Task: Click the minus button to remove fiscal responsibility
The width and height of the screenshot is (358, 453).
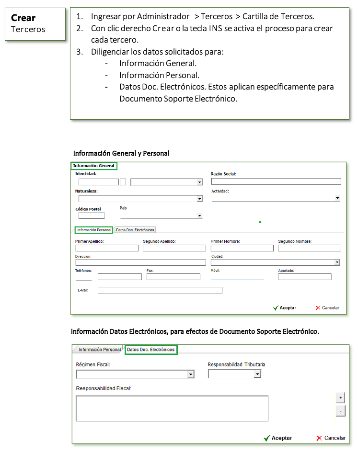Action: pos(341,411)
